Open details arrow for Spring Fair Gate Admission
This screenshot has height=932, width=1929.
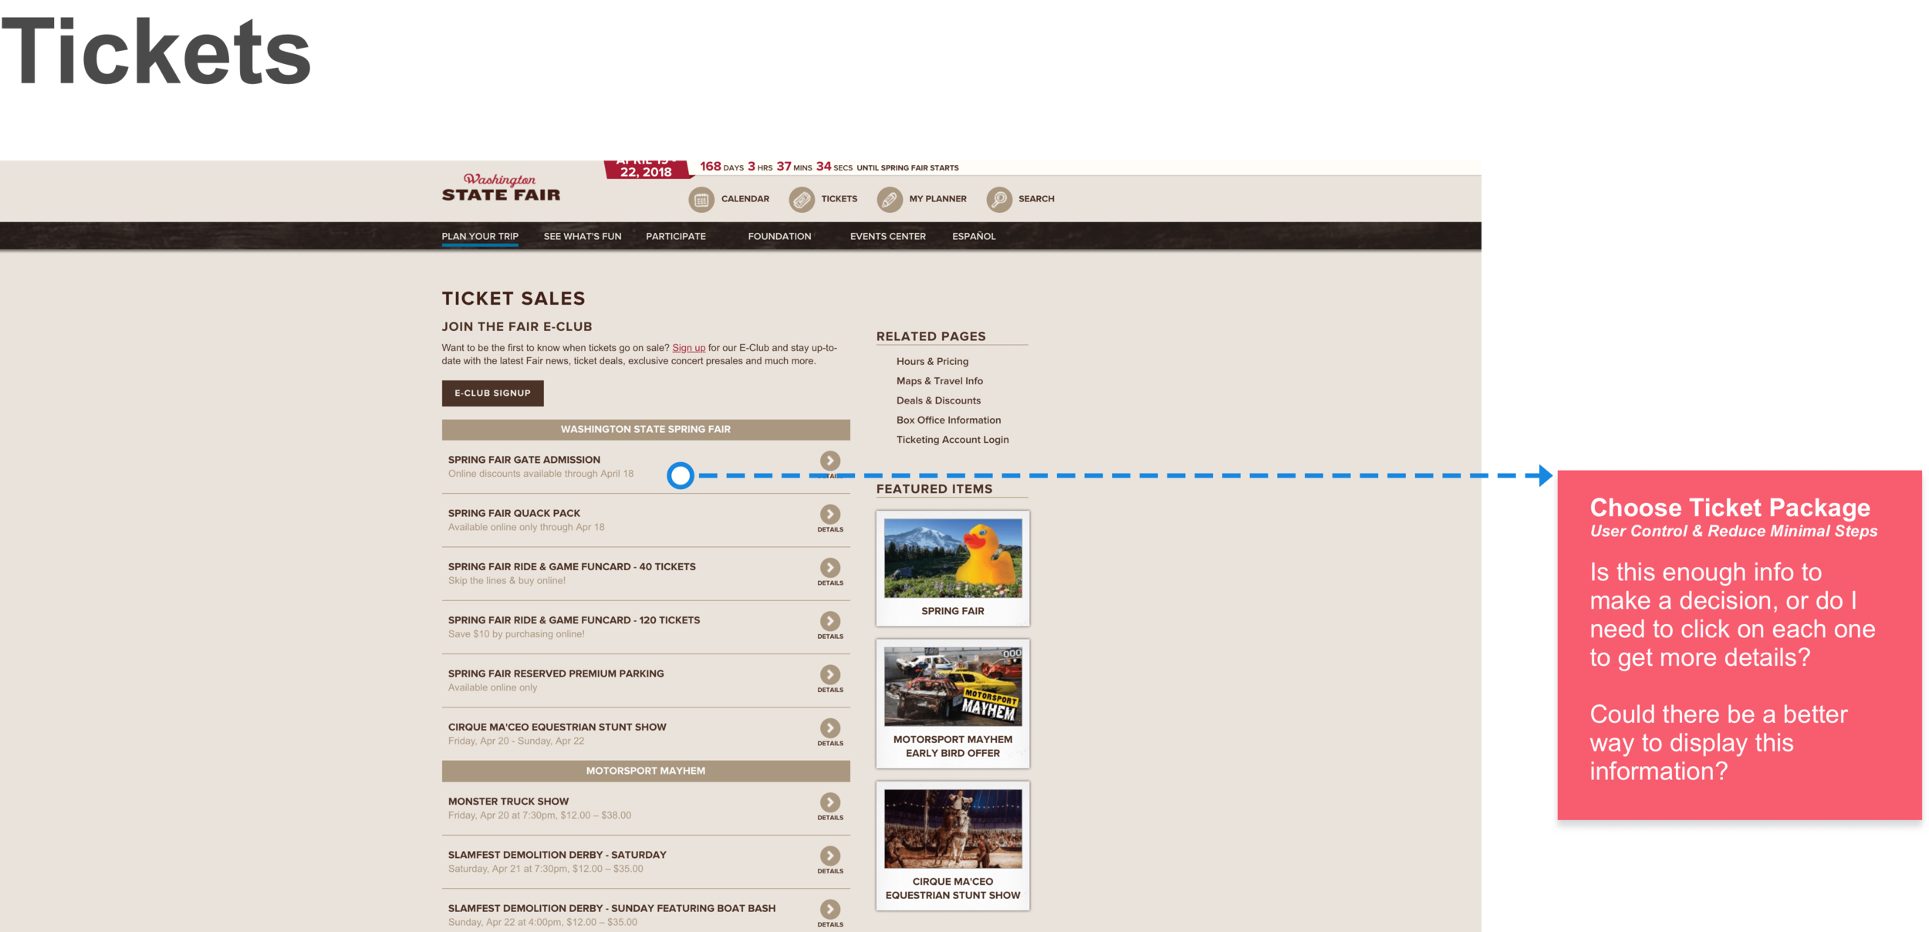(829, 461)
